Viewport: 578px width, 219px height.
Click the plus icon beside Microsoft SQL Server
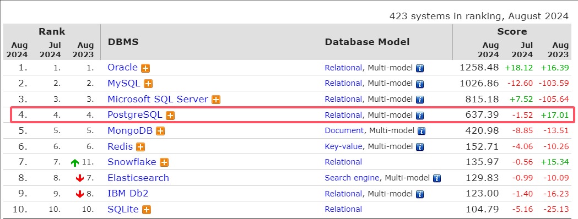tap(216, 100)
